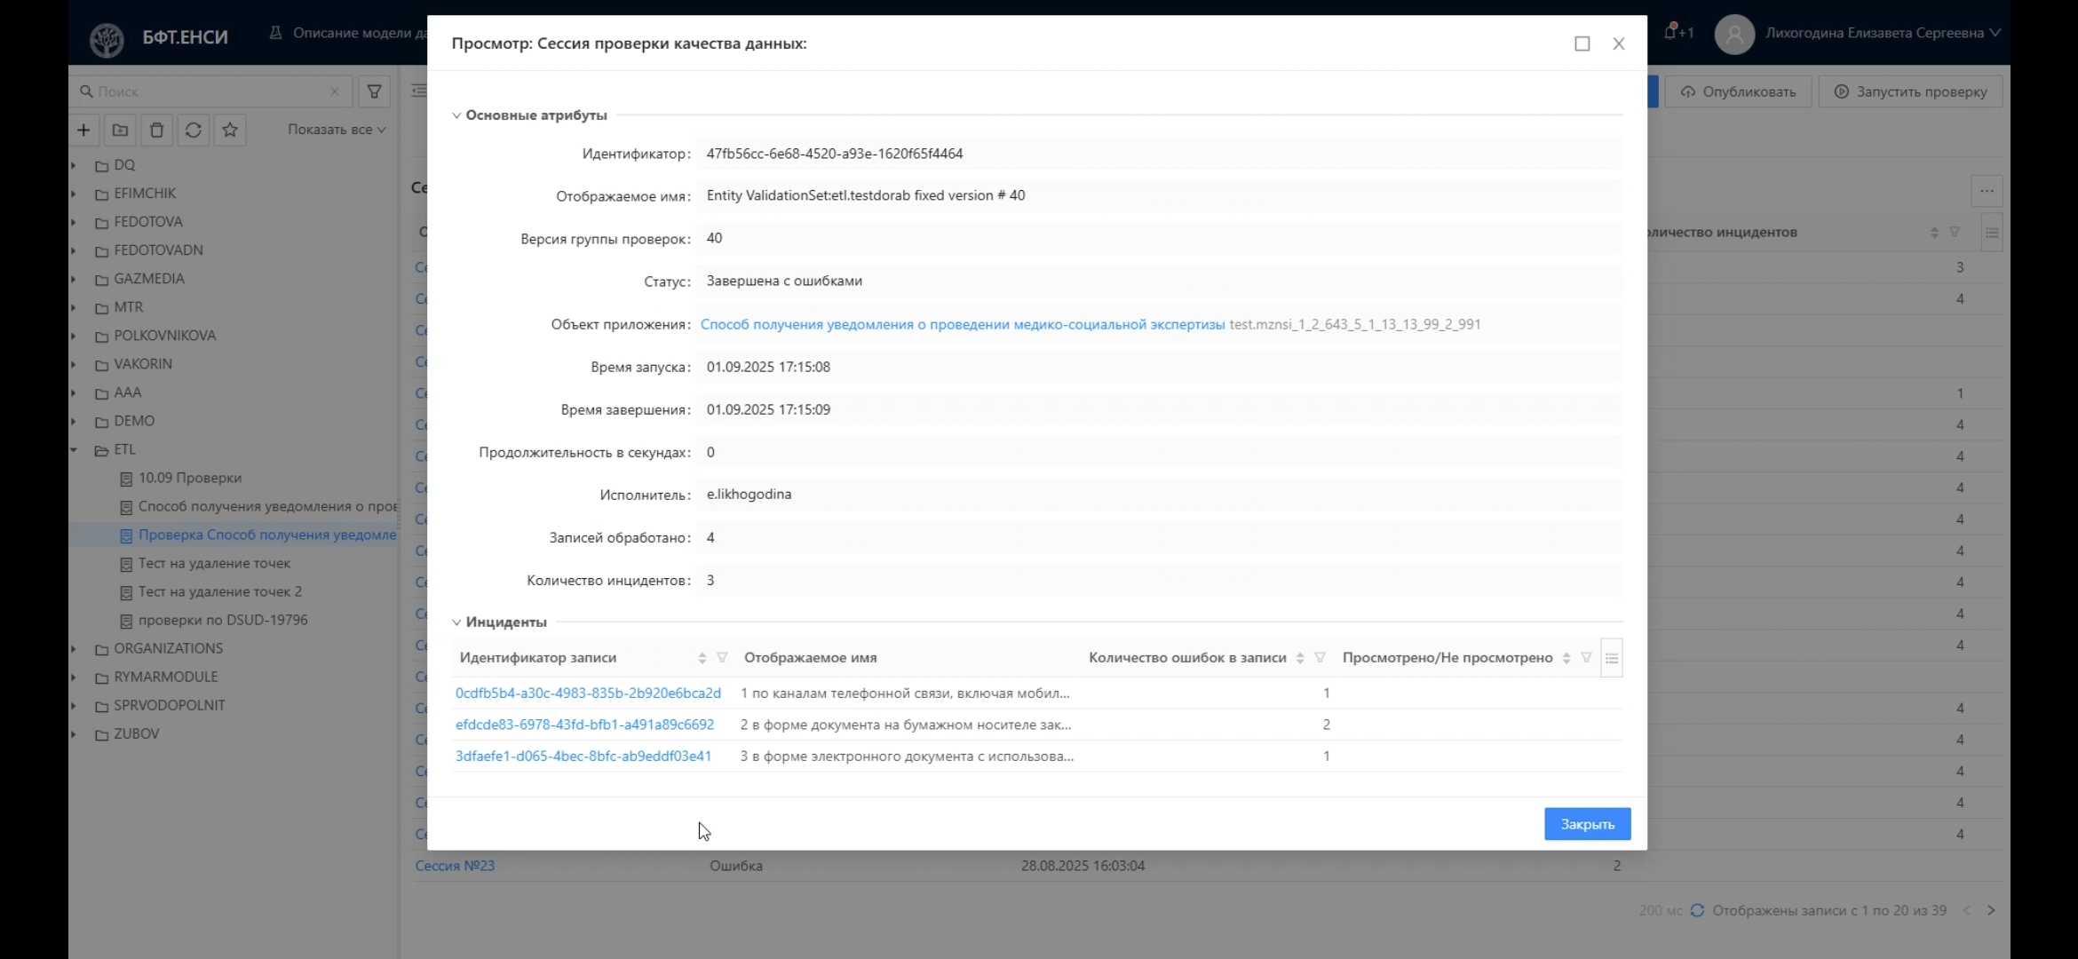Sort by Идентификатор записи column
This screenshot has height=959, width=2078.
click(x=702, y=658)
